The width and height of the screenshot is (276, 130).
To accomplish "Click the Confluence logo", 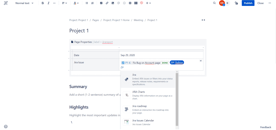I will coord(6,3).
